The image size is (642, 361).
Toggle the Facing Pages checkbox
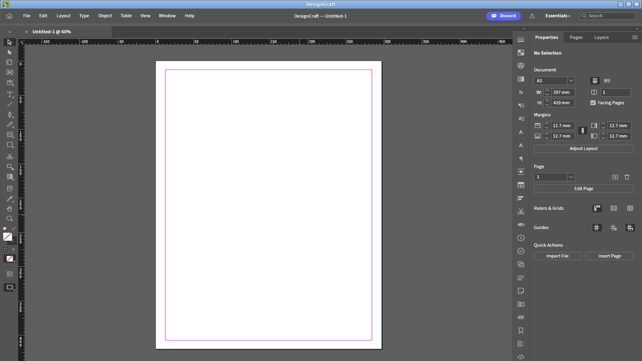click(593, 103)
